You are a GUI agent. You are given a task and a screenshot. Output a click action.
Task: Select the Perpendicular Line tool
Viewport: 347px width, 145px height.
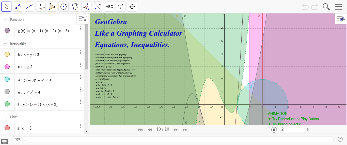pos(41,7)
